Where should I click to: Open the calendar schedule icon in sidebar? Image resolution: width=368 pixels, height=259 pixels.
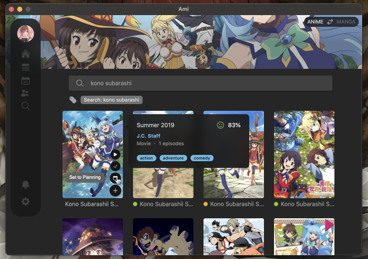coord(26,81)
